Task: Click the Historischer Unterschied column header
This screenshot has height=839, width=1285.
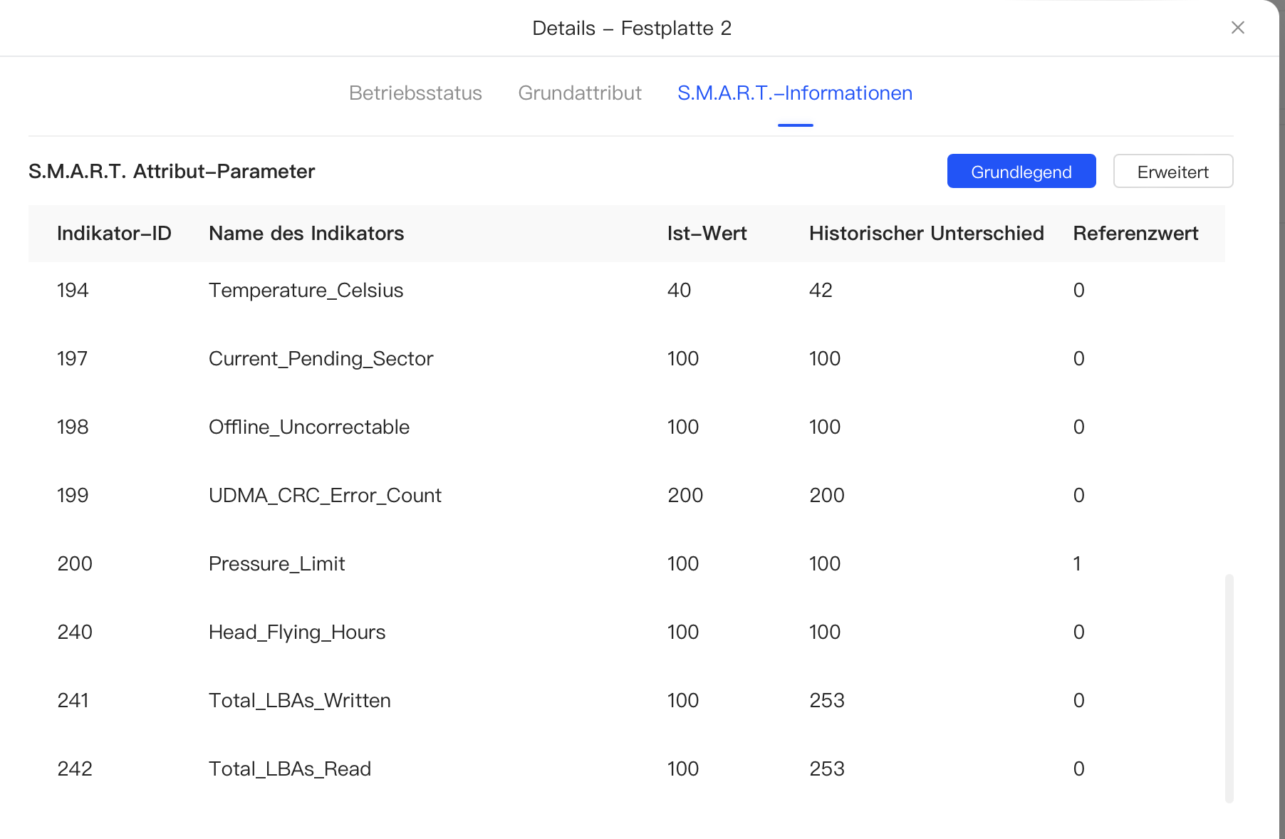Action: pyautogui.click(x=926, y=234)
